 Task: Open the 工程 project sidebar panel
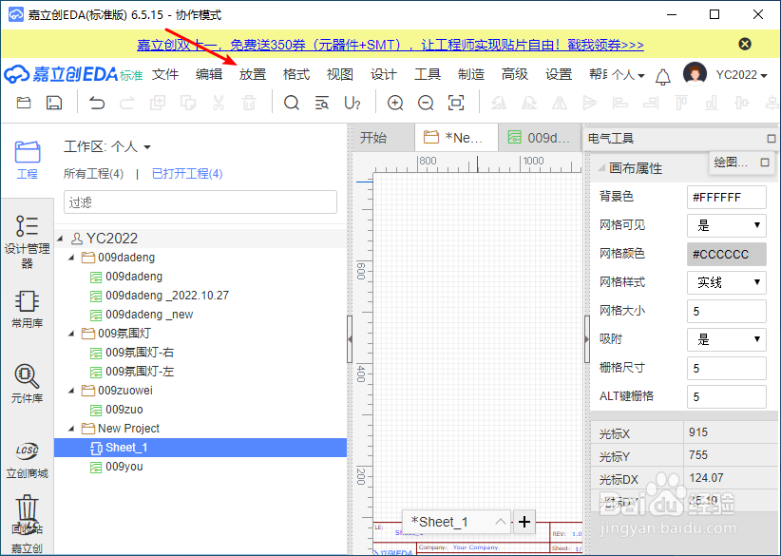pos(28,160)
